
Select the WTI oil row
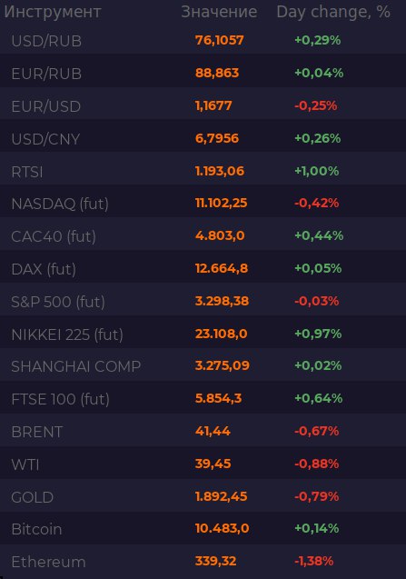coord(203,464)
